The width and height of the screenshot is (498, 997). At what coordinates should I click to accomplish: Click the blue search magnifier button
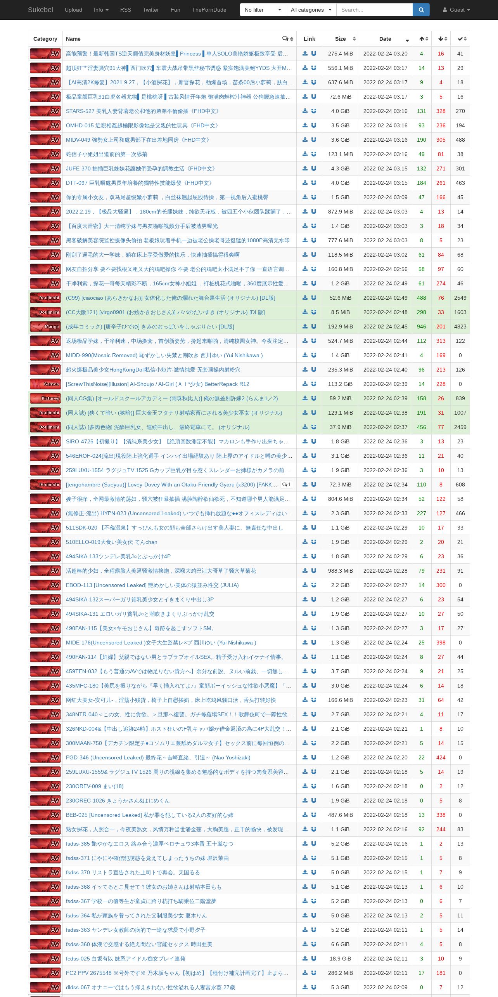coord(421,10)
